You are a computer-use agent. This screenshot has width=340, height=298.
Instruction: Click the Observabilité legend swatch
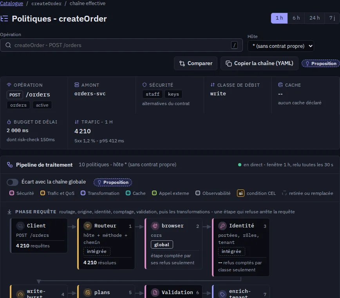(x=198, y=193)
